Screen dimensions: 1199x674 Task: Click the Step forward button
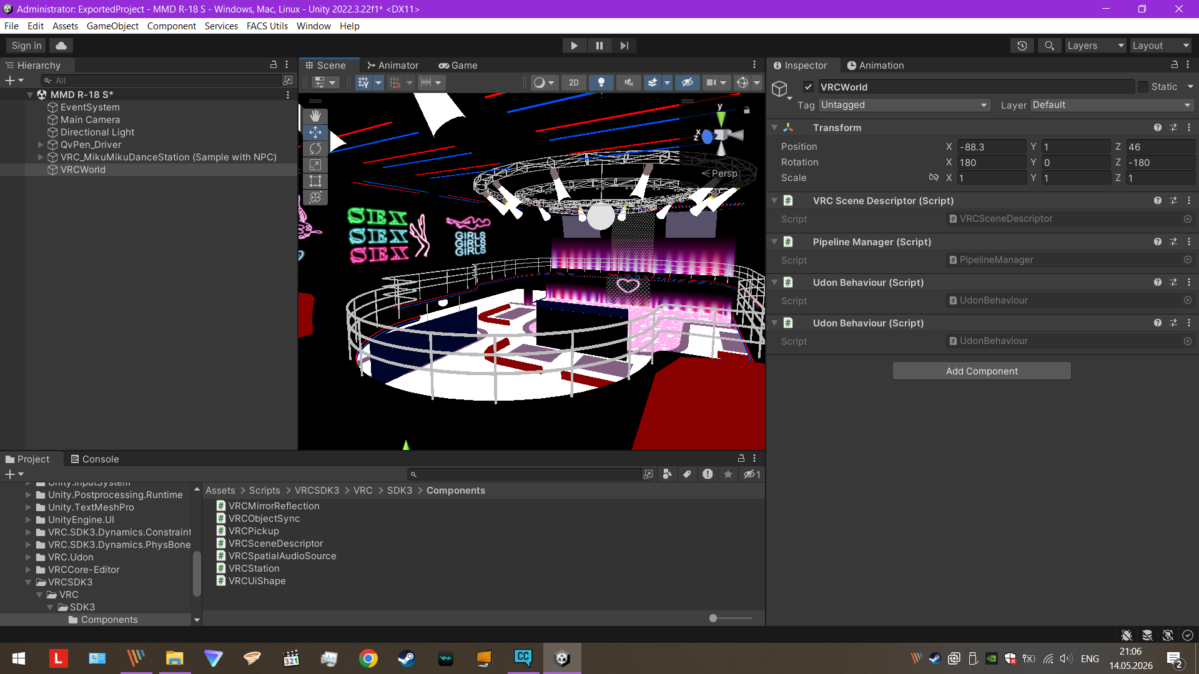[x=624, y=46]
